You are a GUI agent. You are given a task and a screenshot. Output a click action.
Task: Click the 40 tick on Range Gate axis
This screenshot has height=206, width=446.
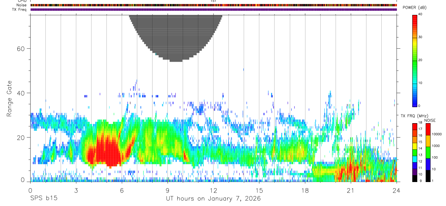21,93
